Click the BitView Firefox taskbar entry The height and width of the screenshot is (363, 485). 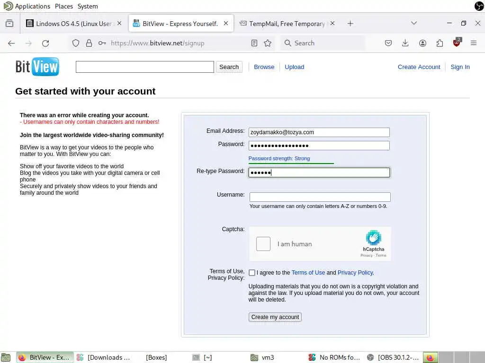click(45, 357)
